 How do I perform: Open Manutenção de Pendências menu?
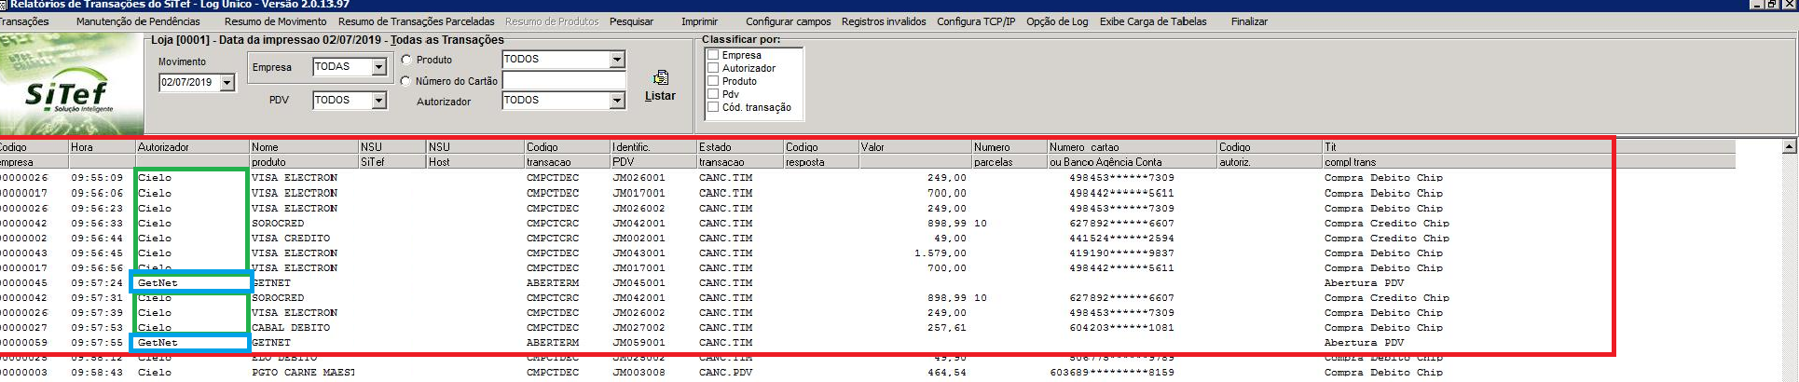pos(138,21)
